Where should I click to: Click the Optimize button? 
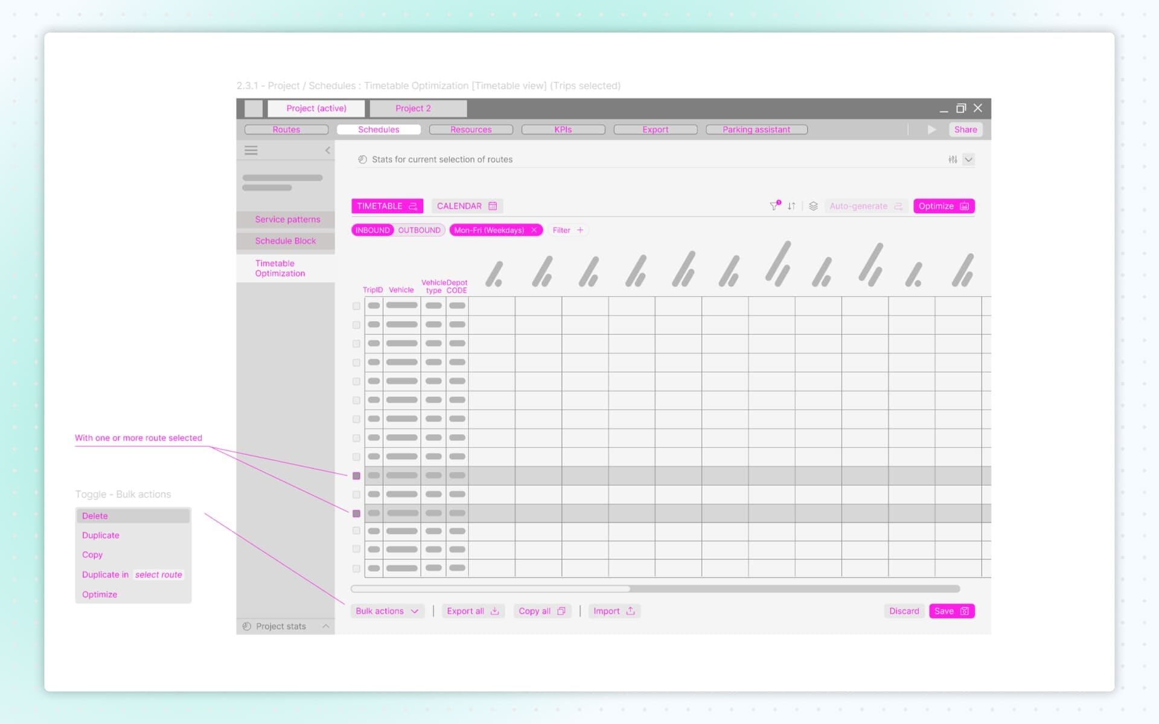[x=943, y=206]
